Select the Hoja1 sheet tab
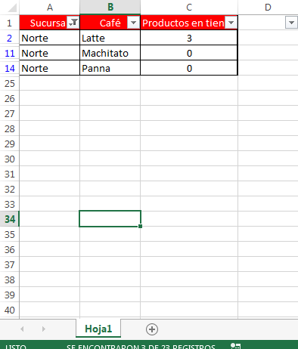This screenshot has height=349, width=298. (98, 329)
